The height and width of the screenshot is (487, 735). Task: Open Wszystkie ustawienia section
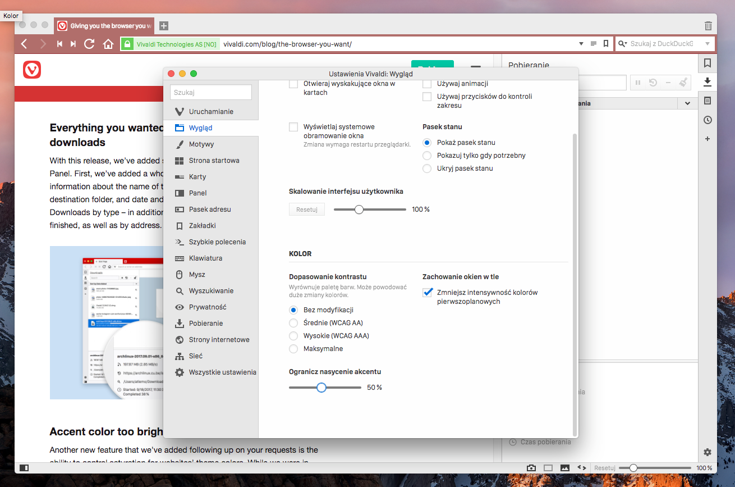pos(211,372)
